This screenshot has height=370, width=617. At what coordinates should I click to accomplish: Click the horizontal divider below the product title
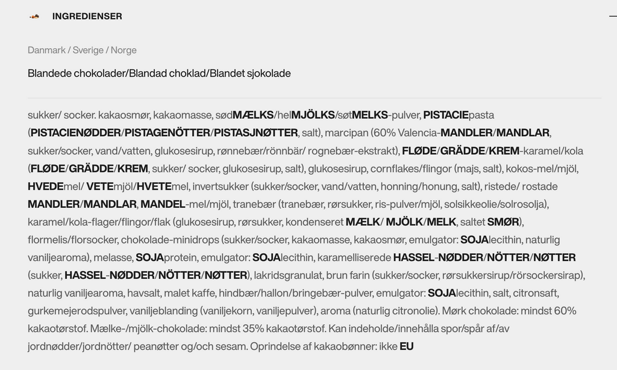point(315,98)
